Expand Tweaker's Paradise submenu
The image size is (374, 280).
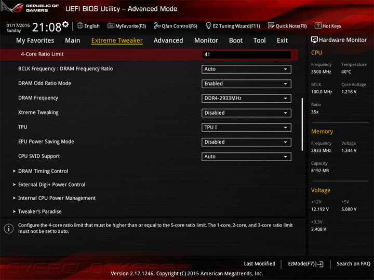39,212
